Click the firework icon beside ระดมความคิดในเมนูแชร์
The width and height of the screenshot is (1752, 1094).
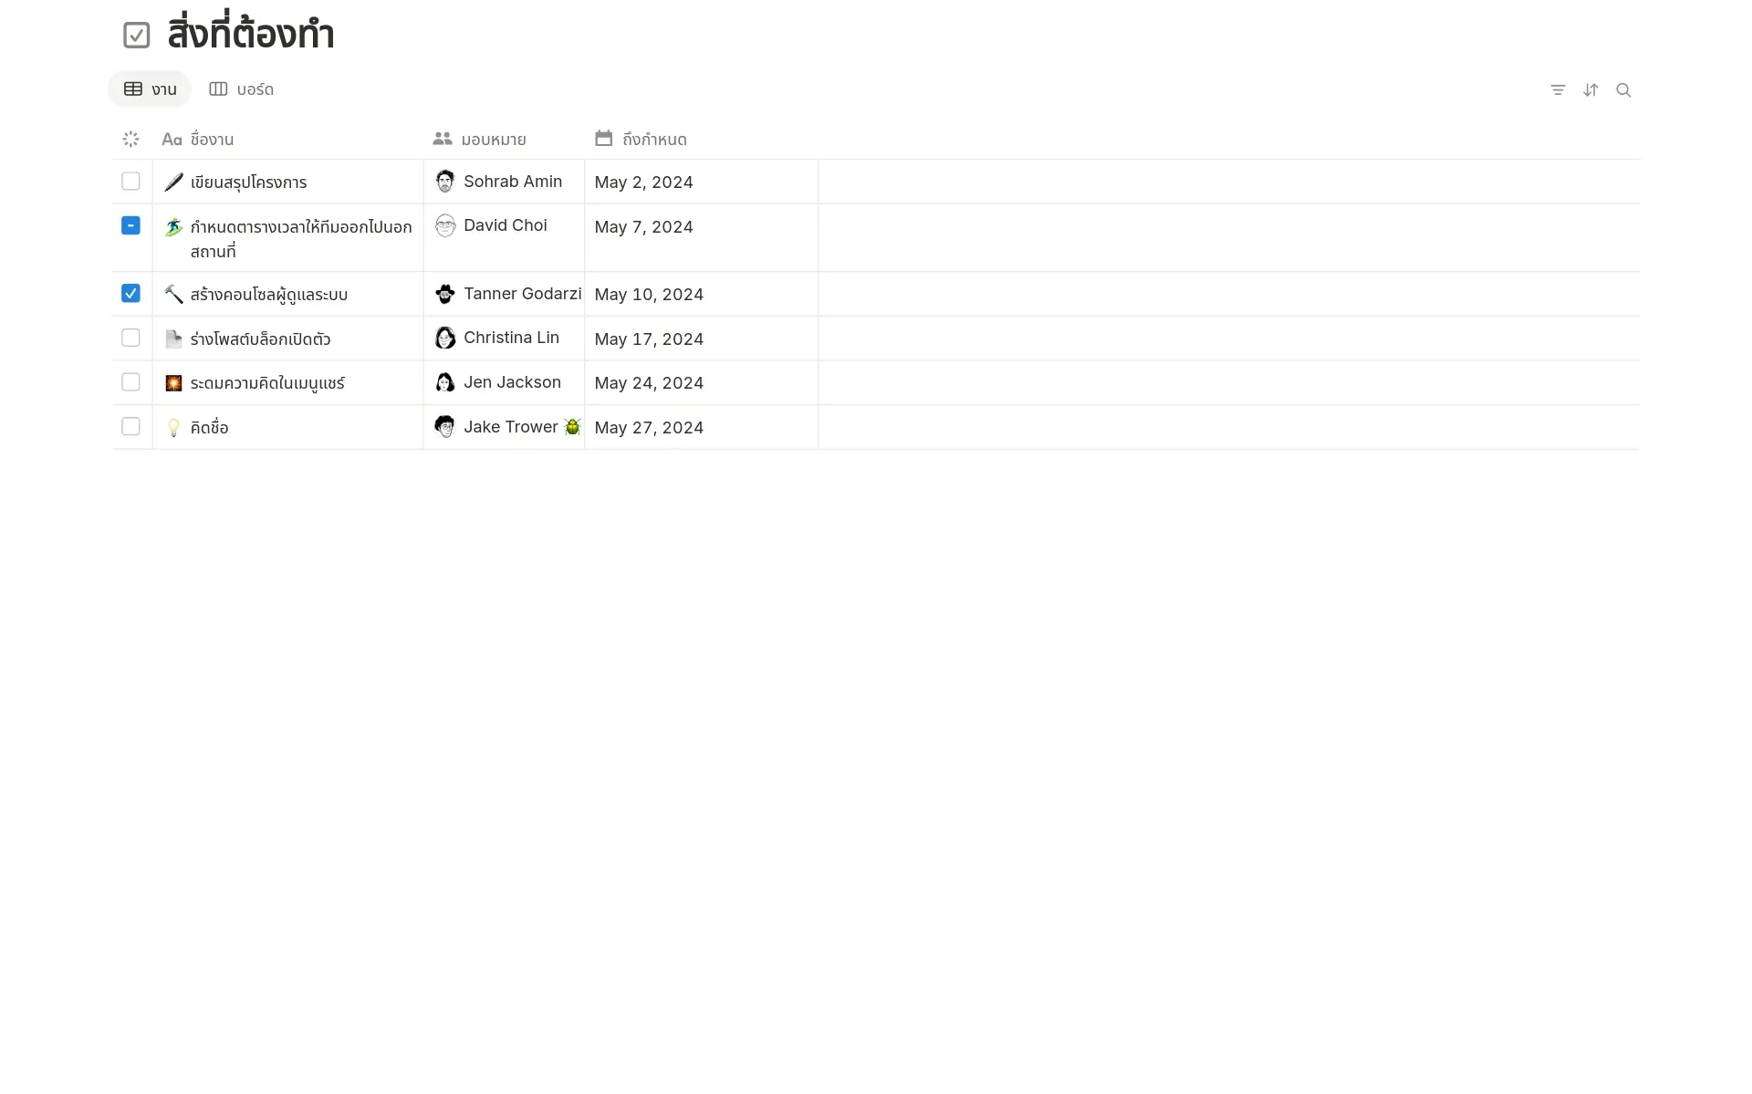point(173,382)
